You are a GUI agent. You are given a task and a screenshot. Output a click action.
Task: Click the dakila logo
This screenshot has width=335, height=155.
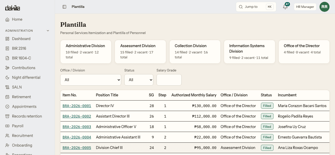click(x=13, y=8)
